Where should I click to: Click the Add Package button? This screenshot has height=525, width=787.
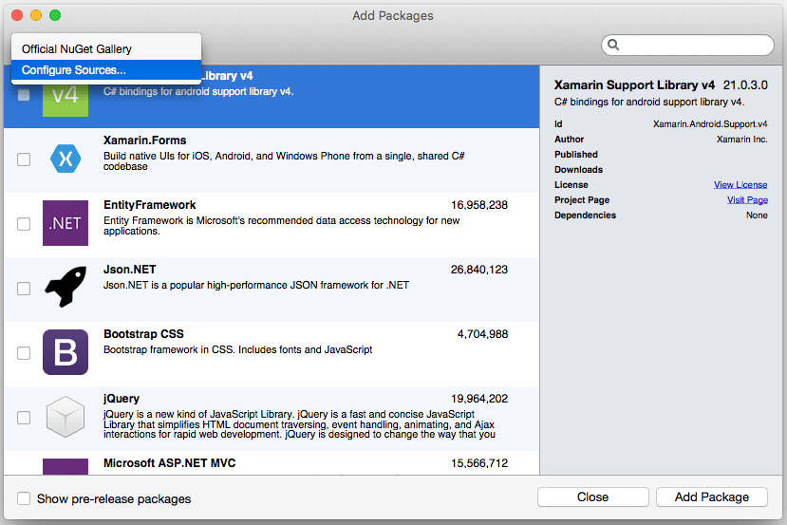click(712, 497)
